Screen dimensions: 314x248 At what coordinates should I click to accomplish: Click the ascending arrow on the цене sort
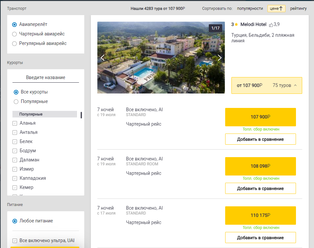281,9
